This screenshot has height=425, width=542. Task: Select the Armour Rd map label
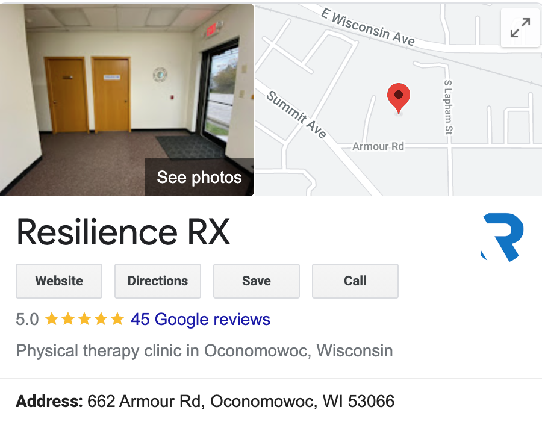[x=378, y=146]
